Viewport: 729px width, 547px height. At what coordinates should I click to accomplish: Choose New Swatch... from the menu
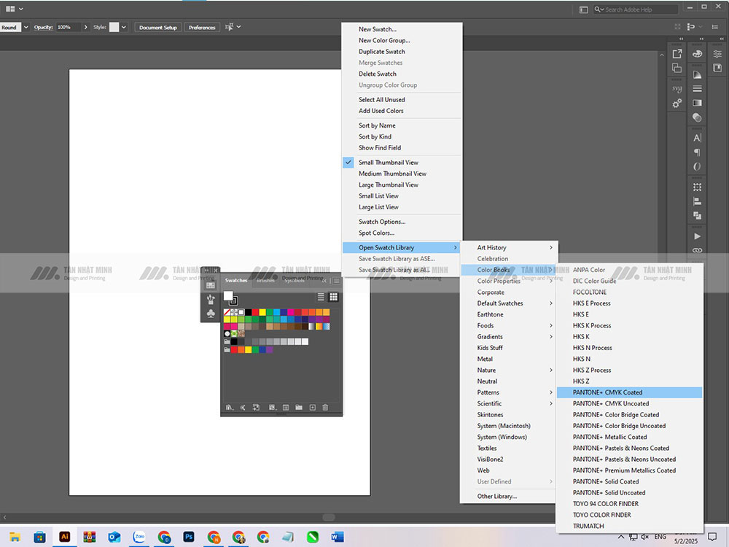coord(402,29)
